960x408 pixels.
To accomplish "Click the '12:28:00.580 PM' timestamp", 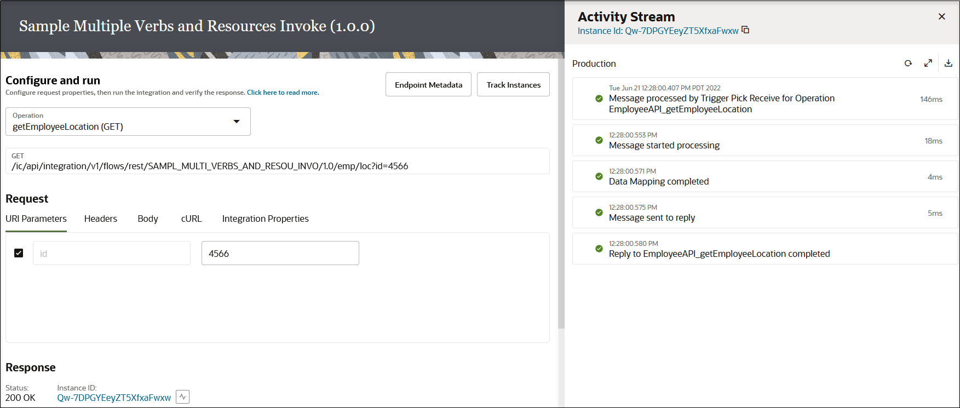I will point(634,243).
